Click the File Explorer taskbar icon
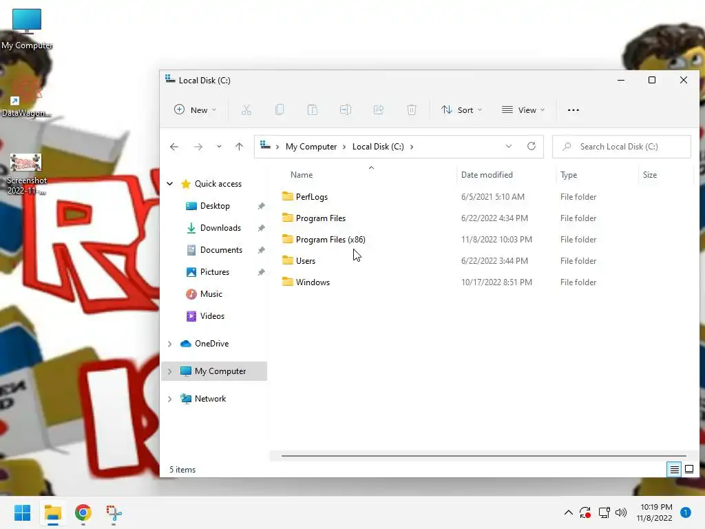 point(53,512)
